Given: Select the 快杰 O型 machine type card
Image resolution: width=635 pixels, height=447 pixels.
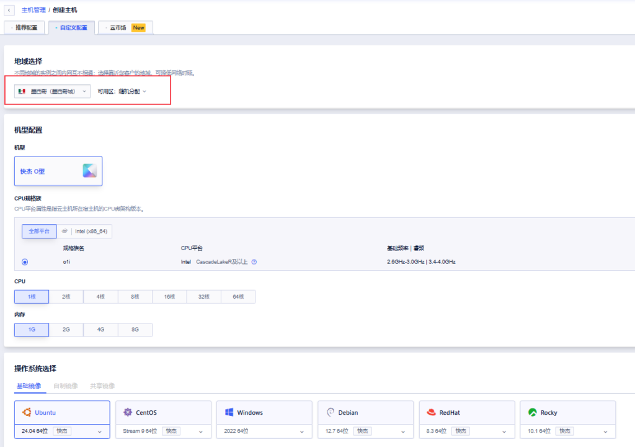Looking at the screenshot, I should (x=58, y=171).
